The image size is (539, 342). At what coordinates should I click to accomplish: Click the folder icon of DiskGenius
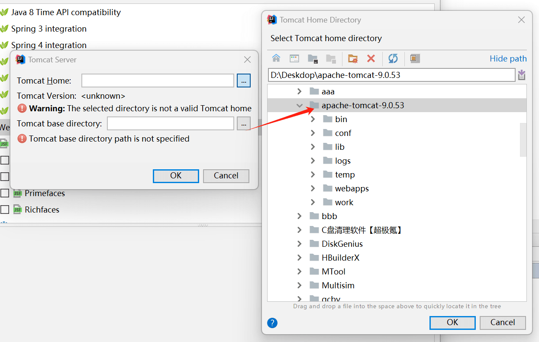pos(314,244)
